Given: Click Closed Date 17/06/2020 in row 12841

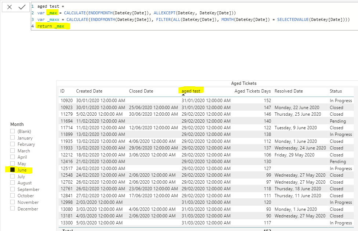Looking at the screenshot, I should [153, 196].
